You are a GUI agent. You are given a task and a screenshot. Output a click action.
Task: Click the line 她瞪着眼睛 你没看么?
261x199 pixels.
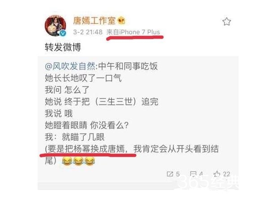87,125
